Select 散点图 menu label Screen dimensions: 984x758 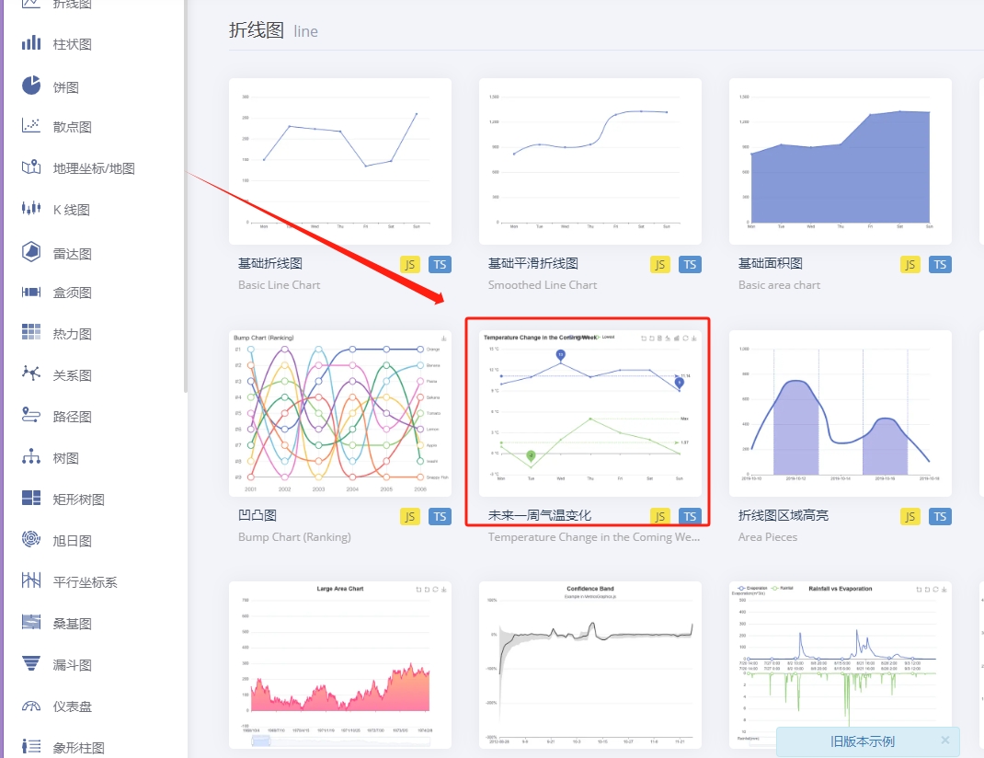[72, 127]
